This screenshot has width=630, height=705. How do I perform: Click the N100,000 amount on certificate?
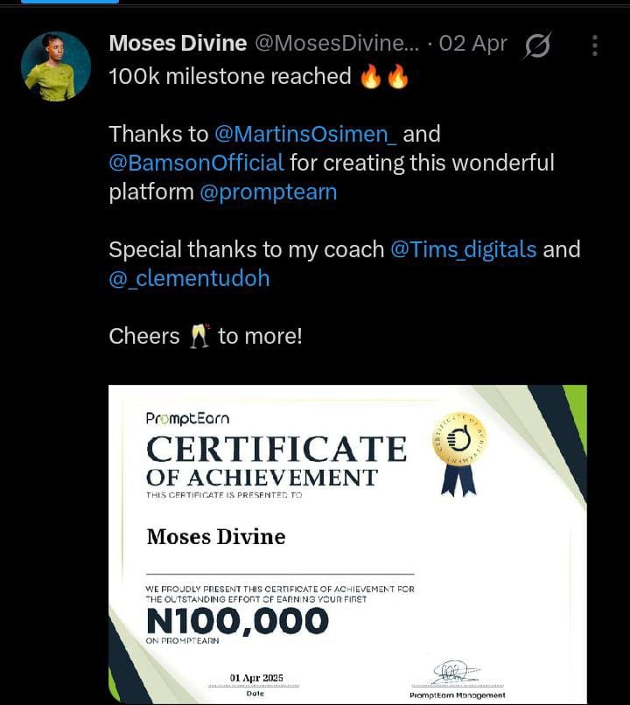click(237, 621)
